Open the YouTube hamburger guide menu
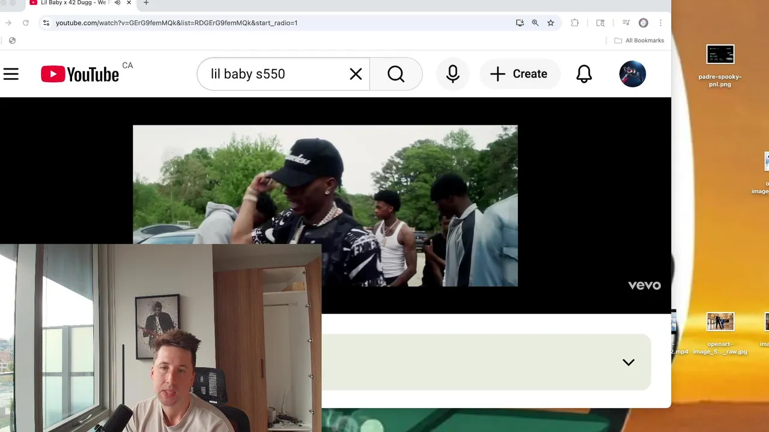Viewport: 769px width, 432px height. point(11,74)
